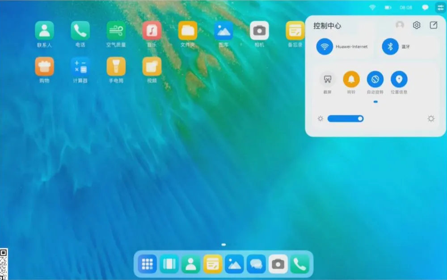The image size is (447, 280).
Task: Click the 08:08 clock in the status bar
Action: pyautogui.click(x=406, y=8)
